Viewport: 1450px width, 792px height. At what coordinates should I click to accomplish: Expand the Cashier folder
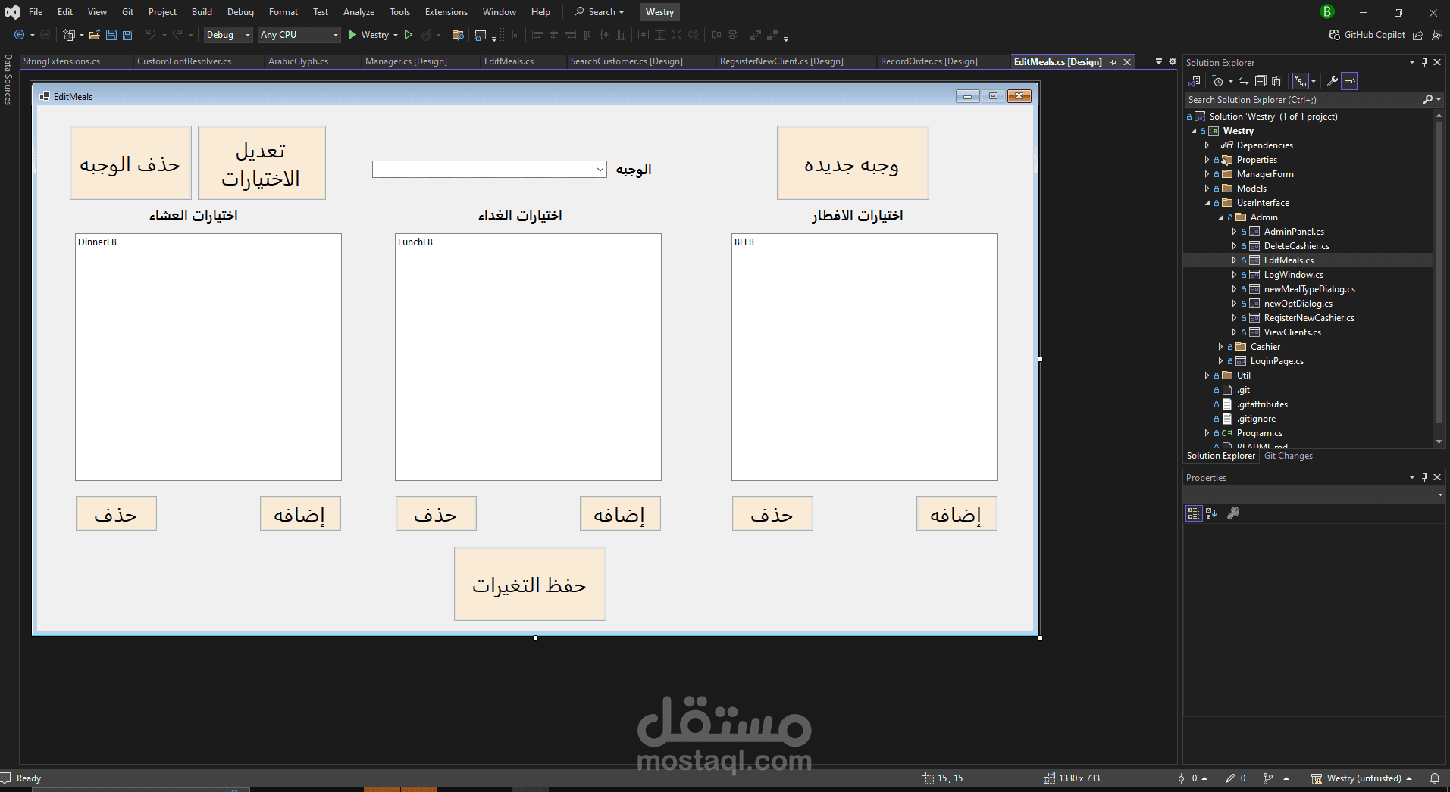tap(1220, 347)
